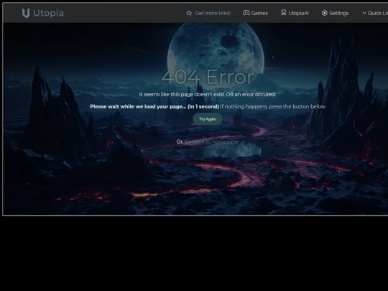
Task: Click the Utopia shield logo icon
Action: (x=26, y=13)
